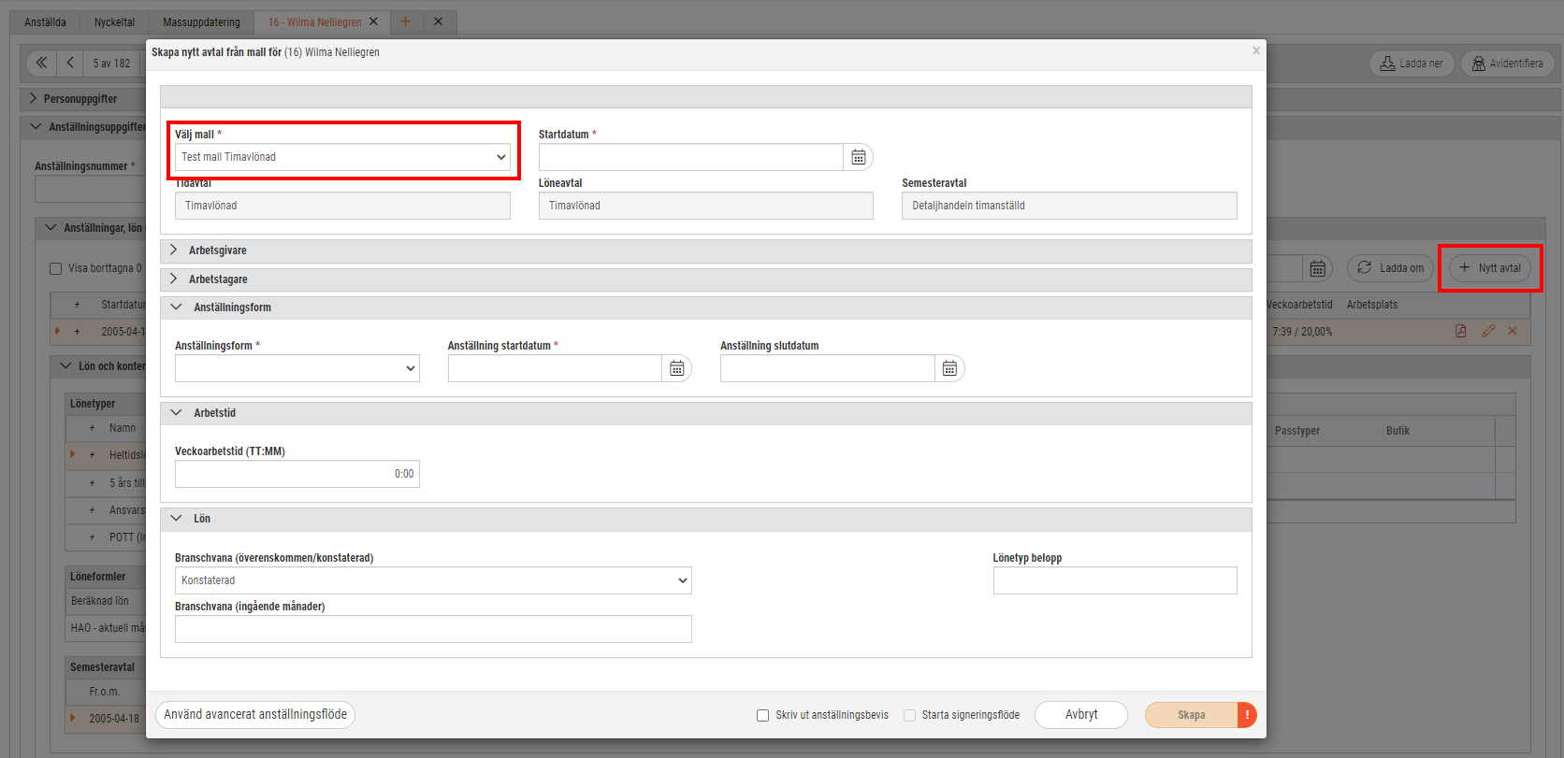The width and height of the screenshot is (1564, 758).
Task: Close the Skapa nytt avtal dialog
Action: point(1256,51)
